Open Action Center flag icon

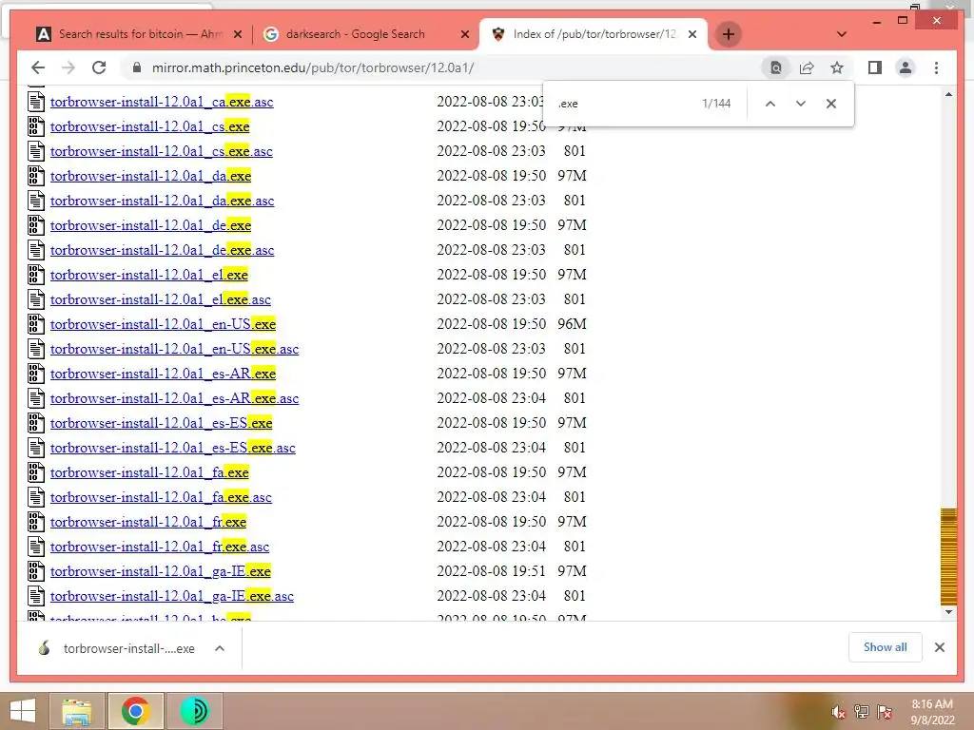(884, 712)
